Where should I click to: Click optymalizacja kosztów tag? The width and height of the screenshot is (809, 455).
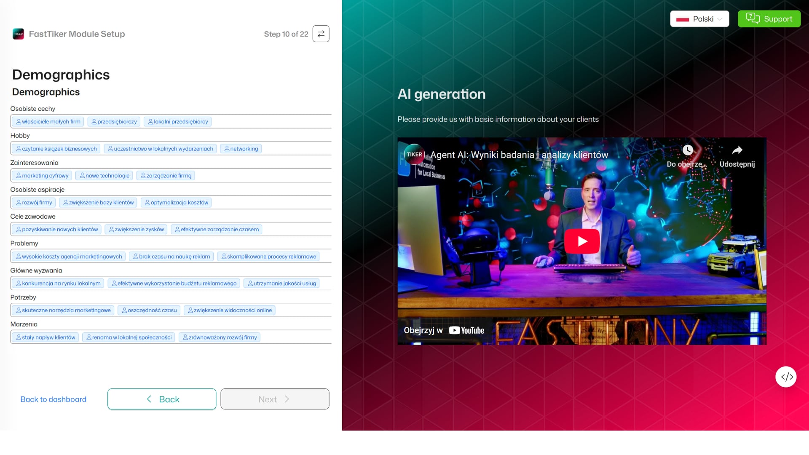click(x=176, y=203)
